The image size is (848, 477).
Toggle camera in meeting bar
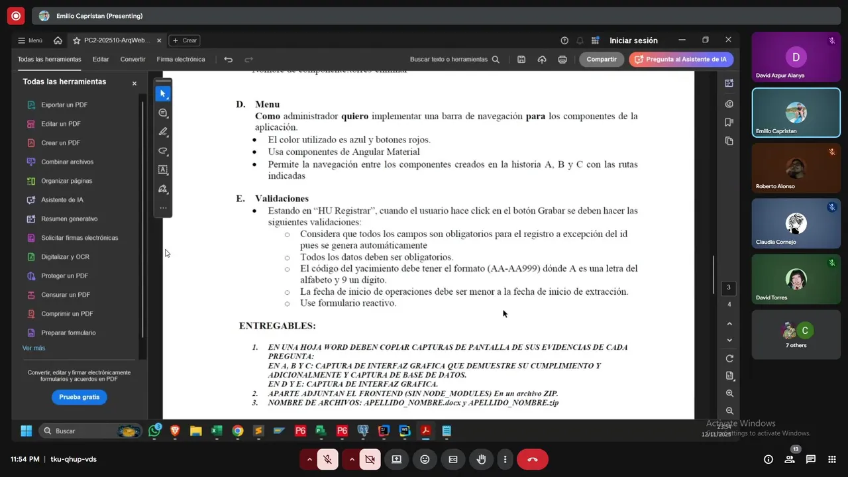tap(370, 459)
